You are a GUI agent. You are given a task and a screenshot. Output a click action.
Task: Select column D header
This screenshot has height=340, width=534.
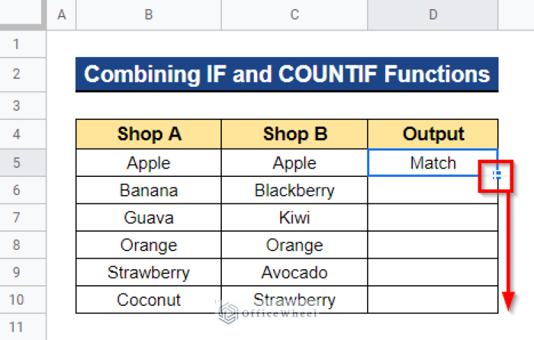click(x=433, y=15)
